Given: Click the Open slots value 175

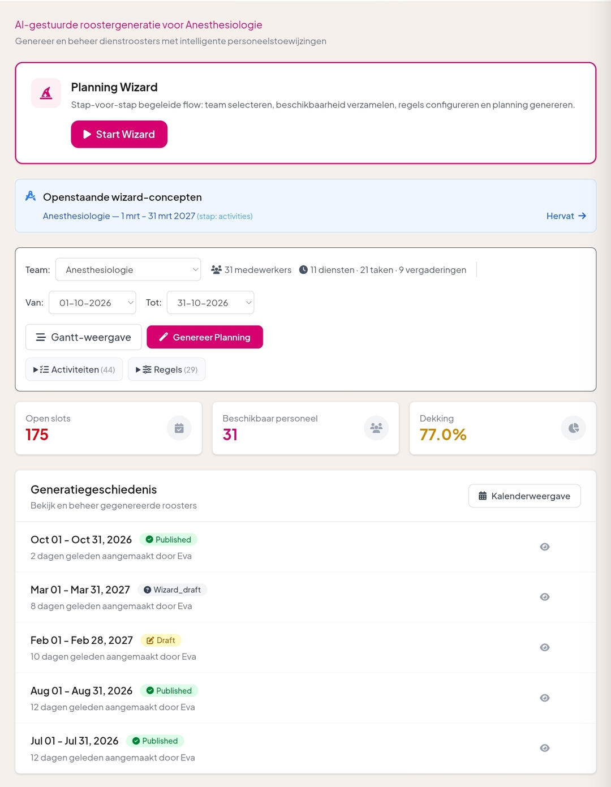Looking at the screenshot, I should (x=37, y=435).
